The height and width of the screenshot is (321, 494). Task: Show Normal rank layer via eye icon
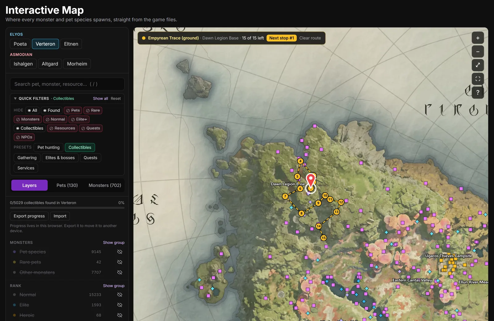click(120, 295)
